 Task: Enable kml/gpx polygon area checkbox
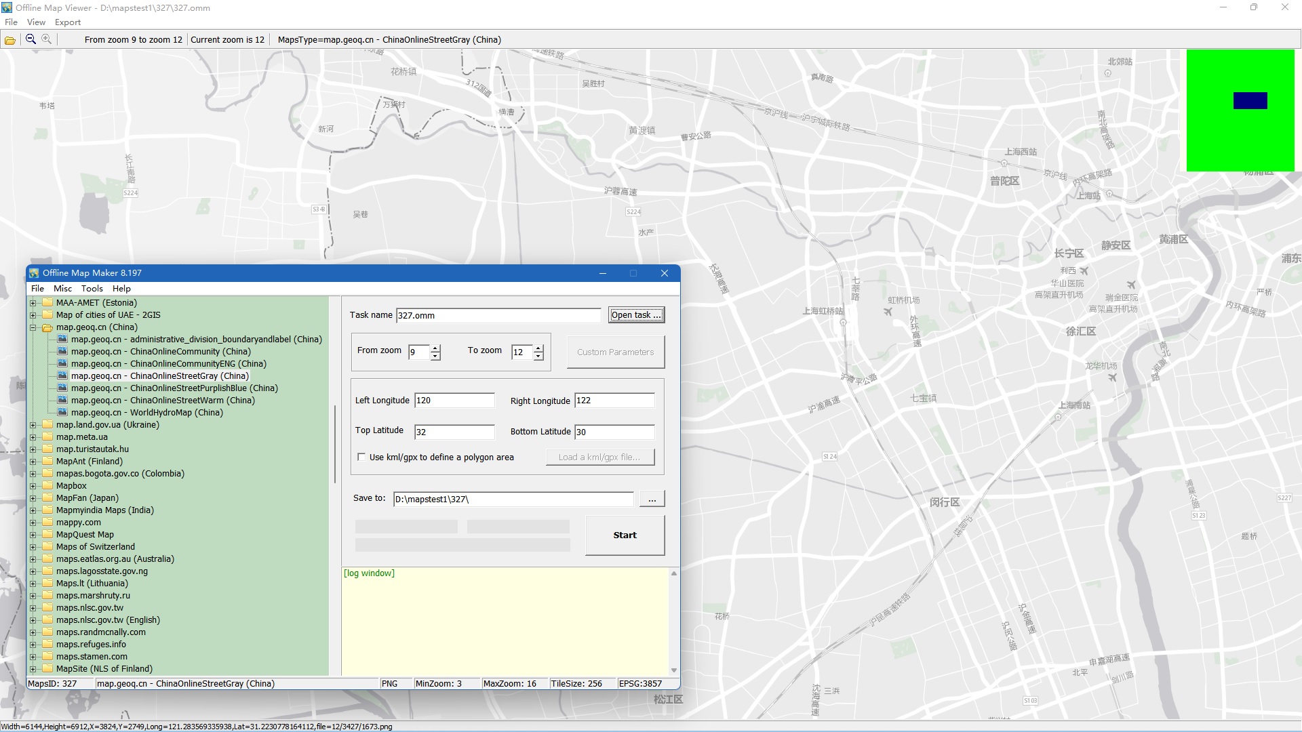(361, 457)
